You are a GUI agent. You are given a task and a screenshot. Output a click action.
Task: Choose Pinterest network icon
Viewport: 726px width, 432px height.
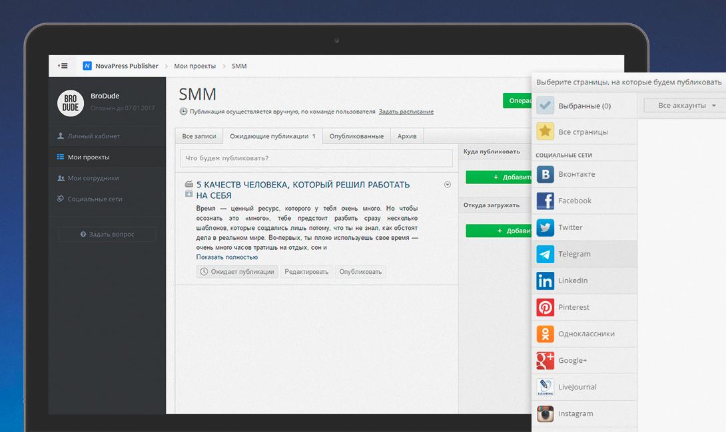(x=545, y=307)
